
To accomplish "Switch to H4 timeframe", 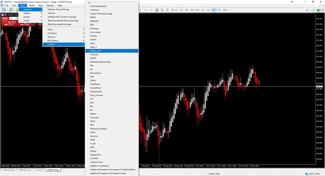I will pos(208,10).
